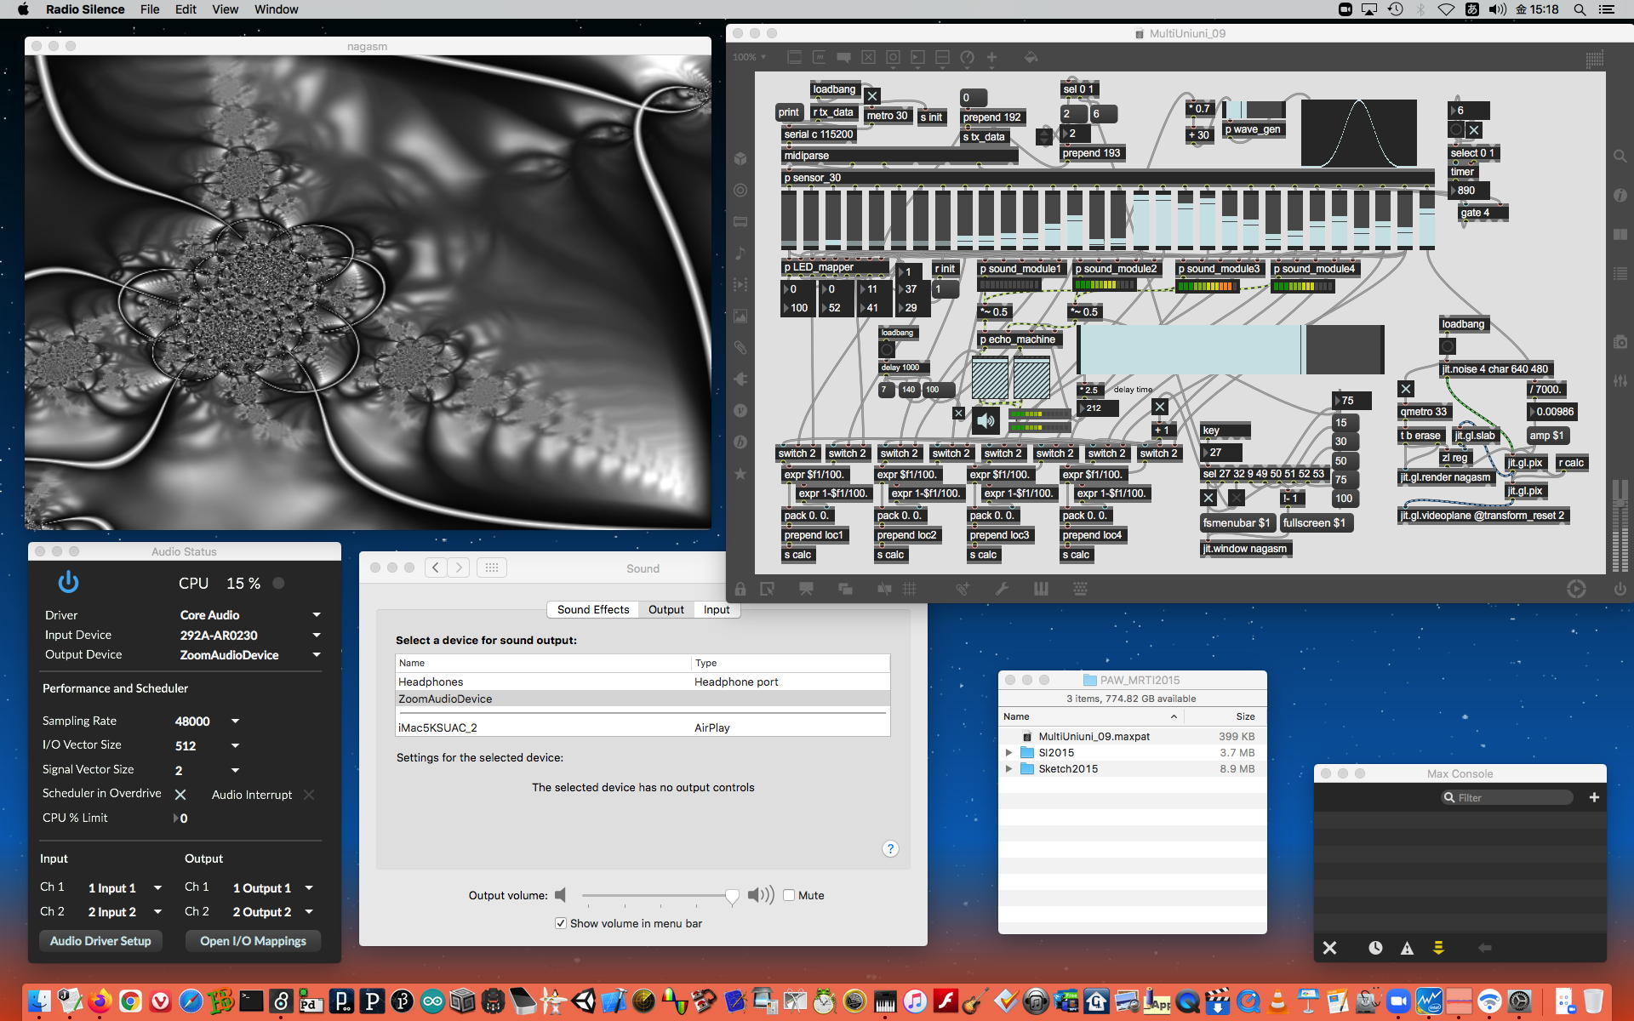Screen dimensions: 1634x1021
Task: Open the Sampling Rate dropdown
Action: pos(235,722)
